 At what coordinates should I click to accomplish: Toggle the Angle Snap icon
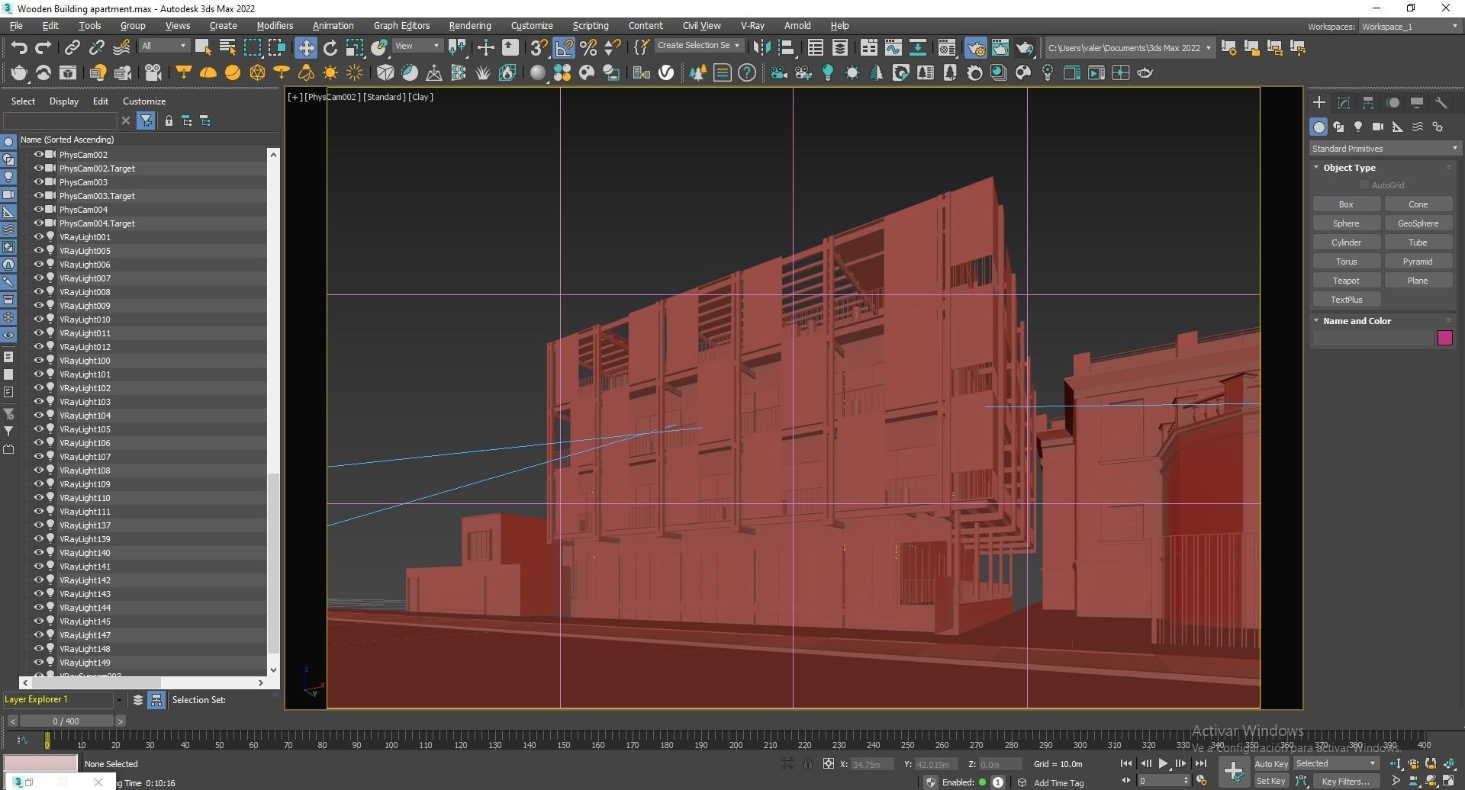[x=564, y=48]
